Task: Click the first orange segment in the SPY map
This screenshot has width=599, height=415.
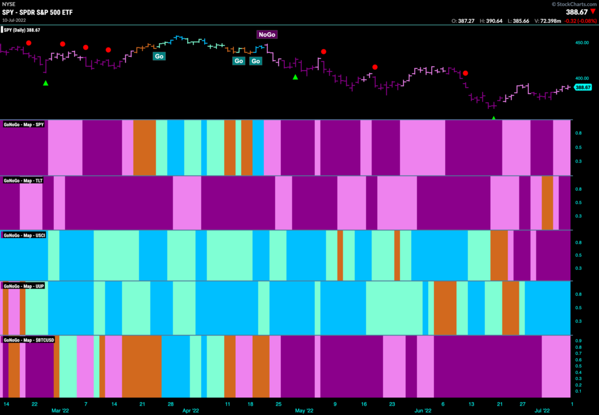Action: point(144,148)
